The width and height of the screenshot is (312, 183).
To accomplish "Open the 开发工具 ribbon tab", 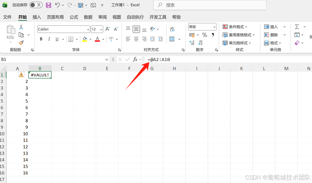I will click(158, 17).
